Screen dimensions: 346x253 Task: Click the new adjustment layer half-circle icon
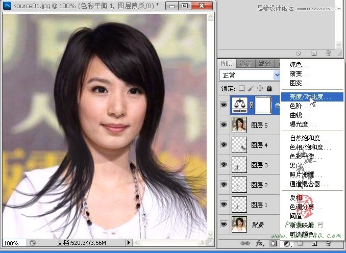tap(287, 244)
